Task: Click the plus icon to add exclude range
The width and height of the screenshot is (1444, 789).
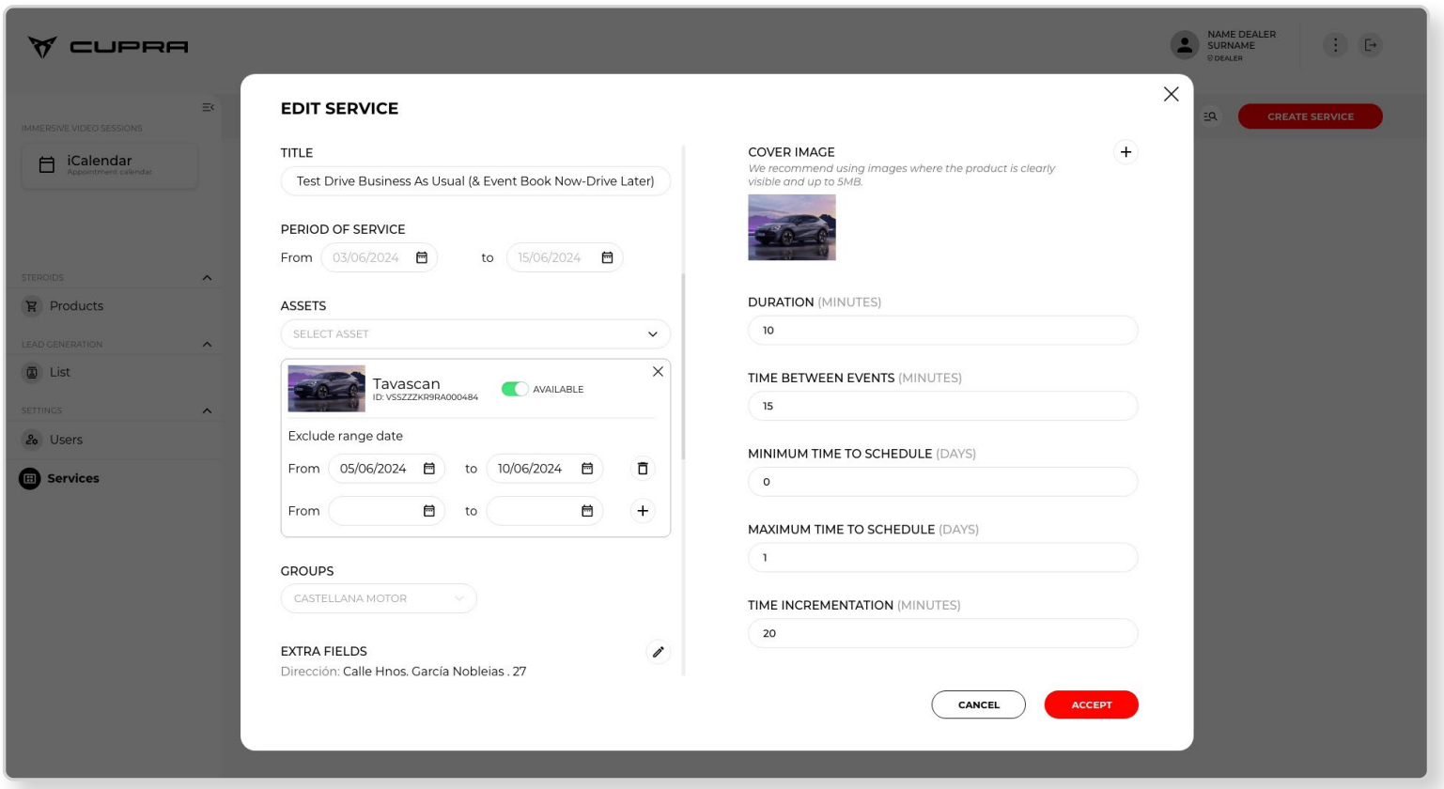Action: click(643, 511)
